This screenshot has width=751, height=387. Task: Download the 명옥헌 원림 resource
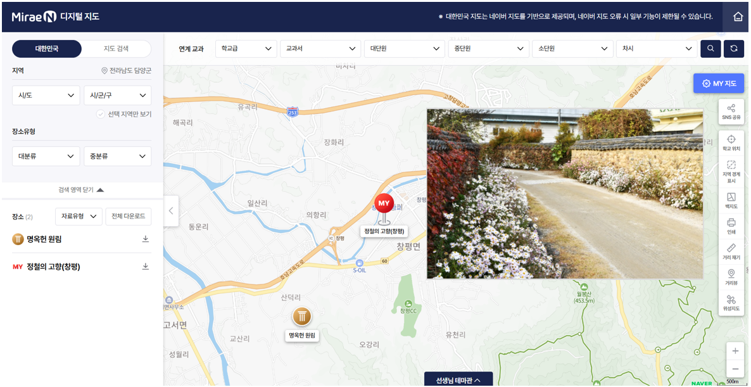point(145,239)
